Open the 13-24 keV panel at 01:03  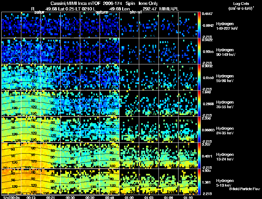pyautogui.click(x=149, y=156)
